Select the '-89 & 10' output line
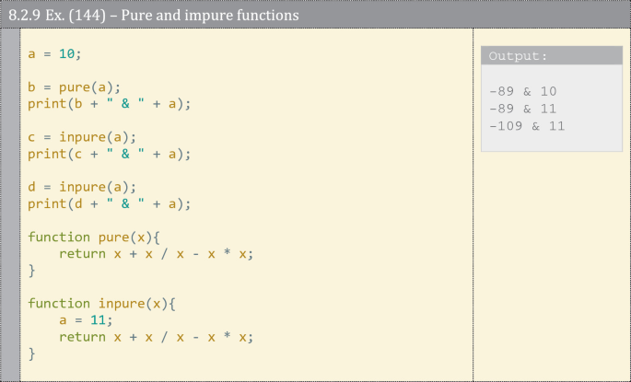This screenshot has height=382, width=631. click(x=523, y=91)
